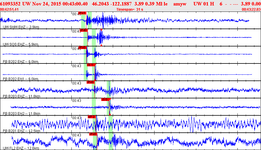Click the start time 00:42:51.41
261x150 pixels.
[10, 9]
